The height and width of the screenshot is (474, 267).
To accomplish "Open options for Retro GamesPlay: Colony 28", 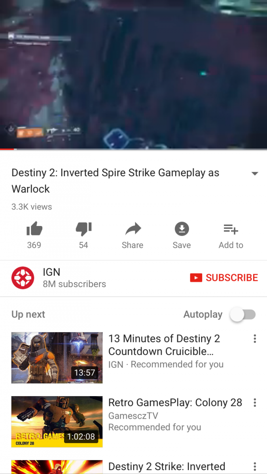I will click(x=255, y=403).
